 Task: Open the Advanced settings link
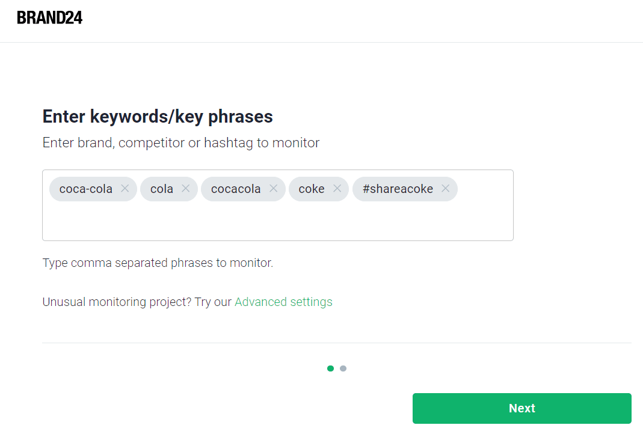click(283, 302)
